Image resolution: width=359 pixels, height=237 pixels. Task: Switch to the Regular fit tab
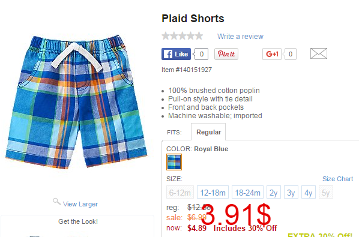208,132
